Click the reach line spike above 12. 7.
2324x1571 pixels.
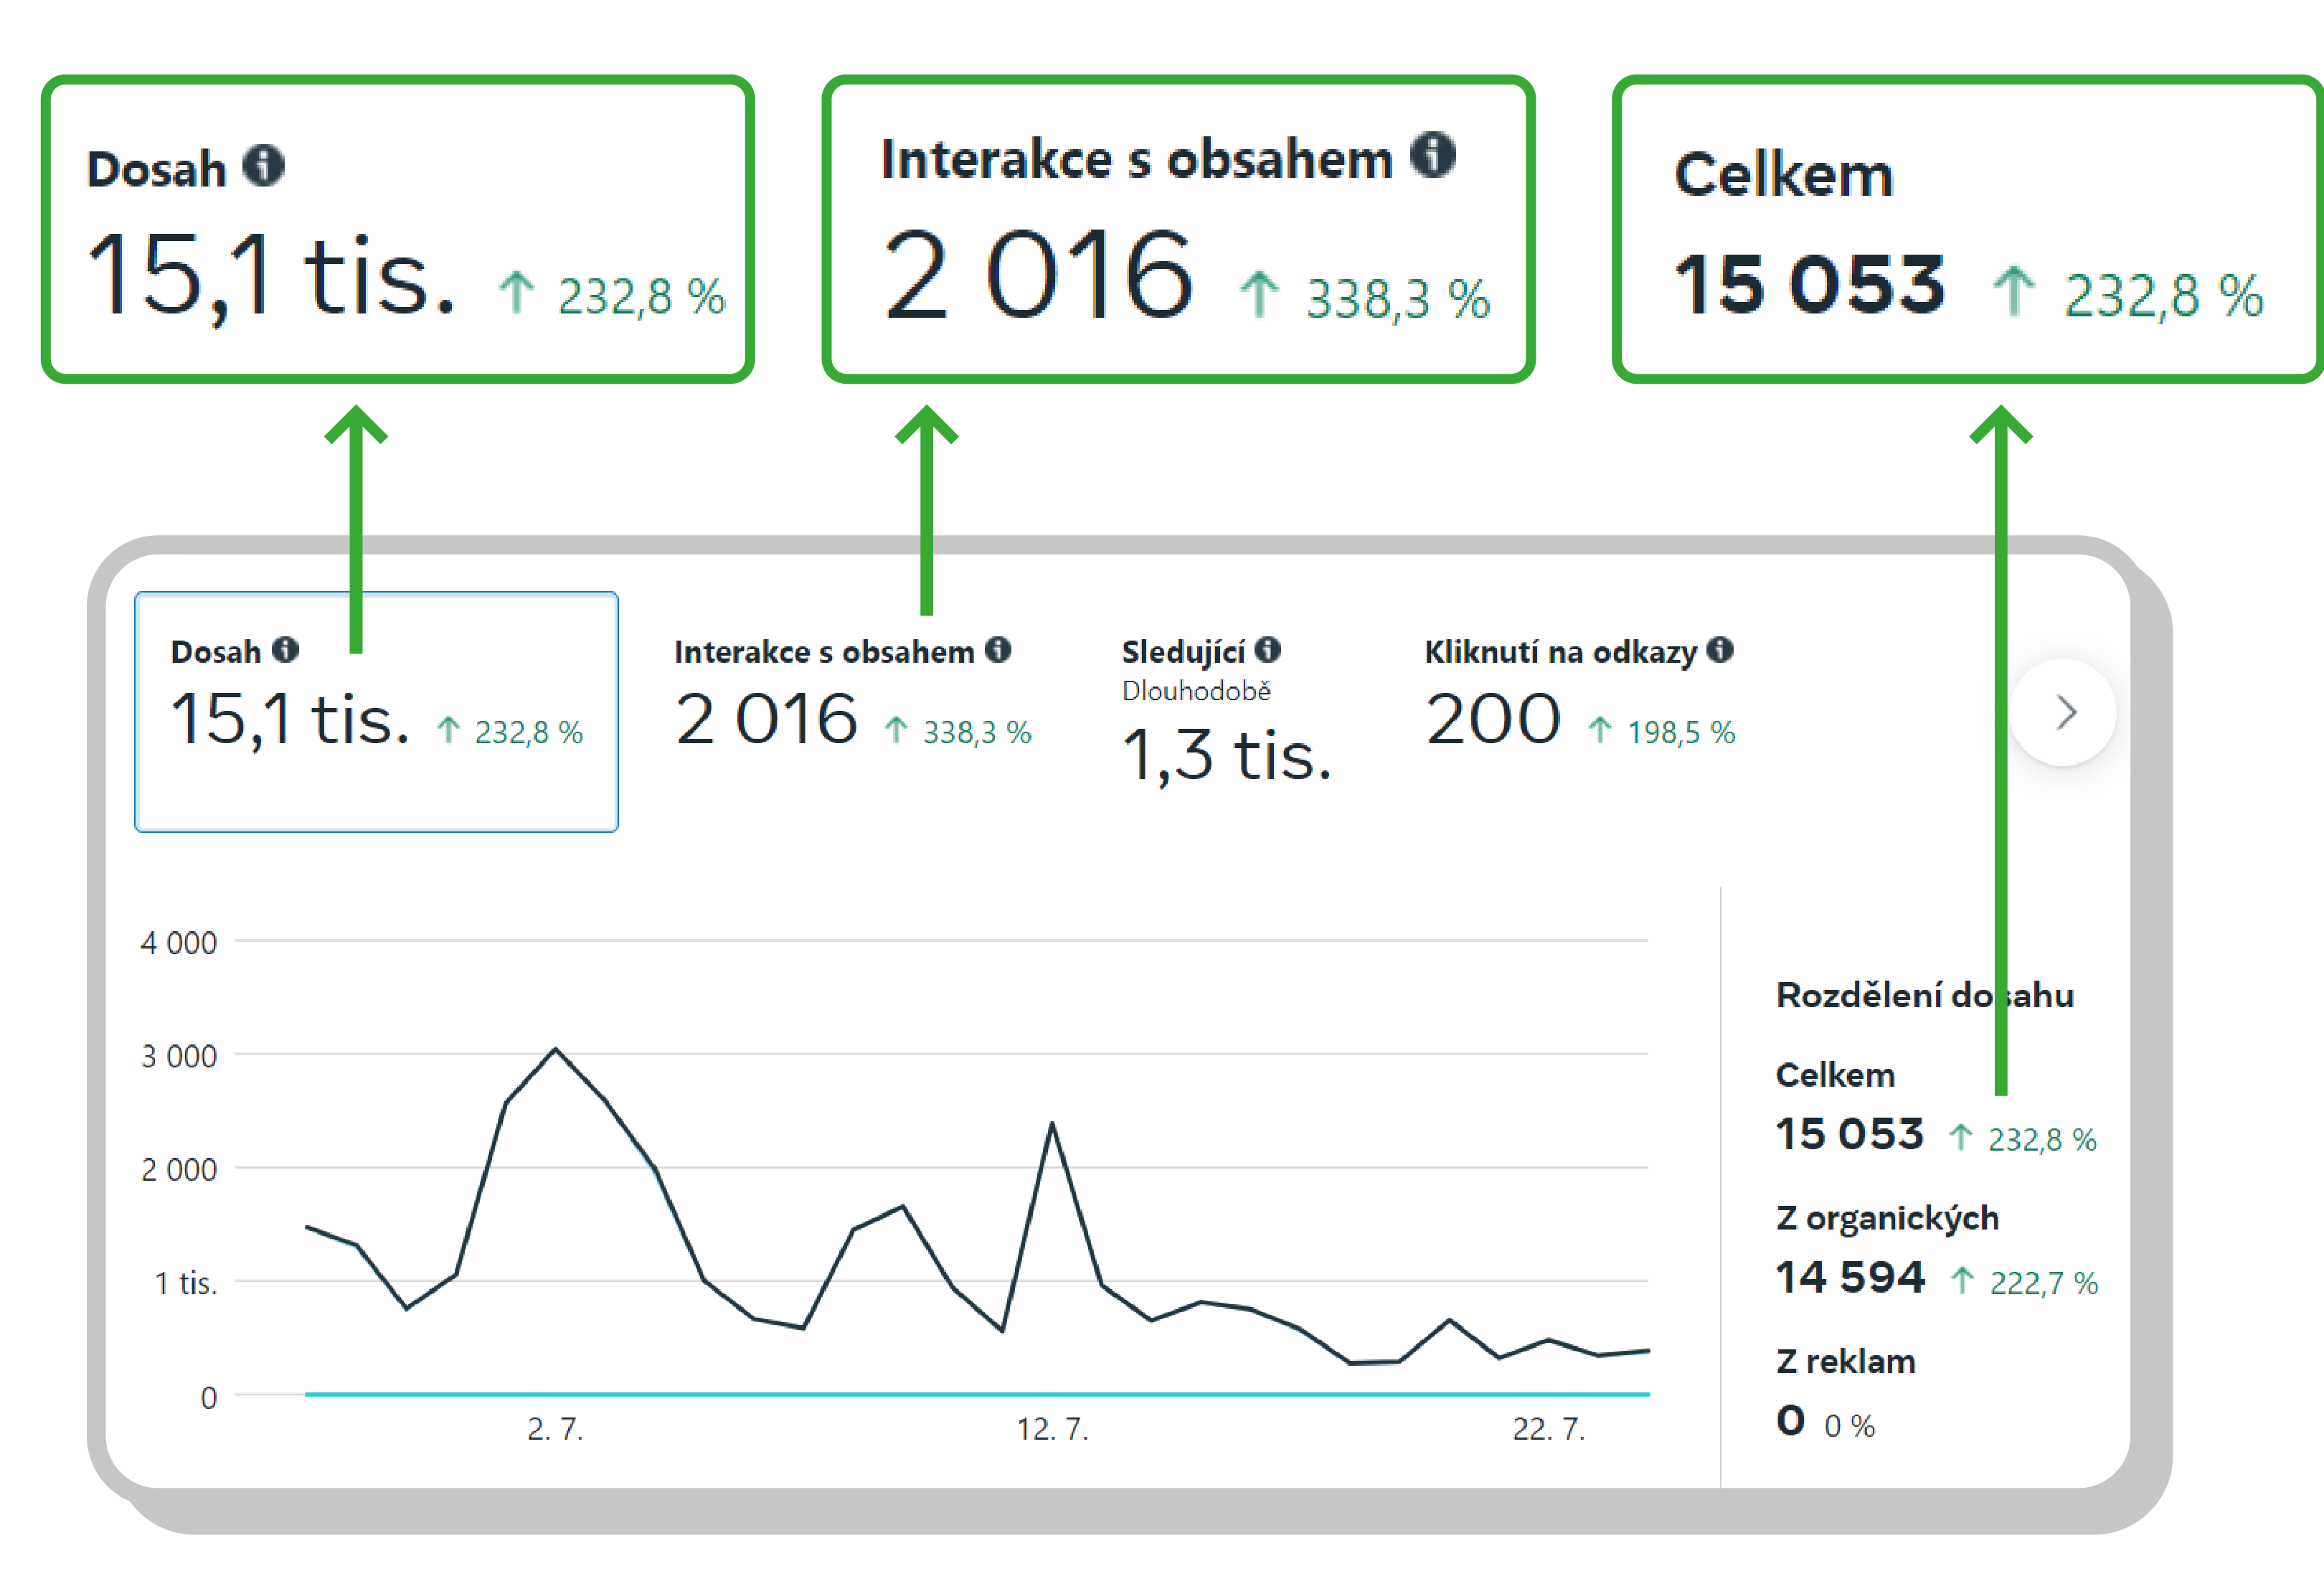tap(1052, 1125)
